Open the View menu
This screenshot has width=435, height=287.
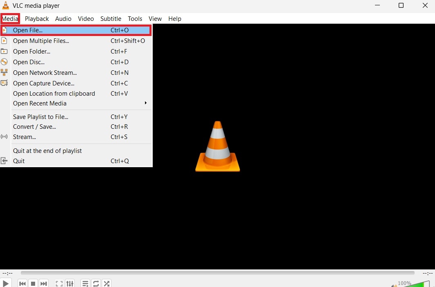tap(155, 19)
